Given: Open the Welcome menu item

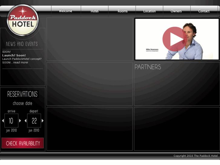Looking at the screenshot, I should point(66,11).
